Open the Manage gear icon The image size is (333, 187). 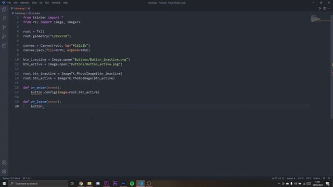(x=4, y=171)
